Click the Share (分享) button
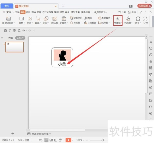Viewport: 154px width, 143px height. pos(122,12)
